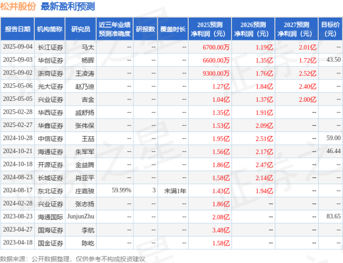343x263 pixels.
Task: Click the 2025预测净利润 column header
Action: (x=210, y=29)
